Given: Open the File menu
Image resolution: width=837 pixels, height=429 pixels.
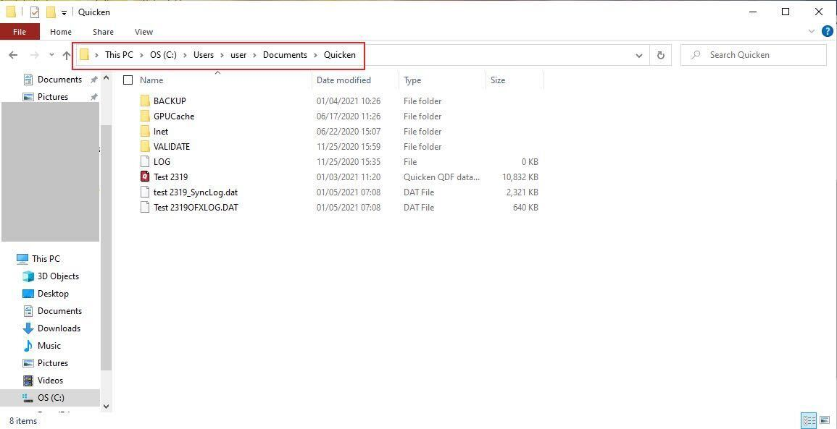Looking at the screenshot, I should [20, 32].
